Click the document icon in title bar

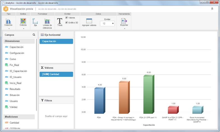(x=3, y=3)
